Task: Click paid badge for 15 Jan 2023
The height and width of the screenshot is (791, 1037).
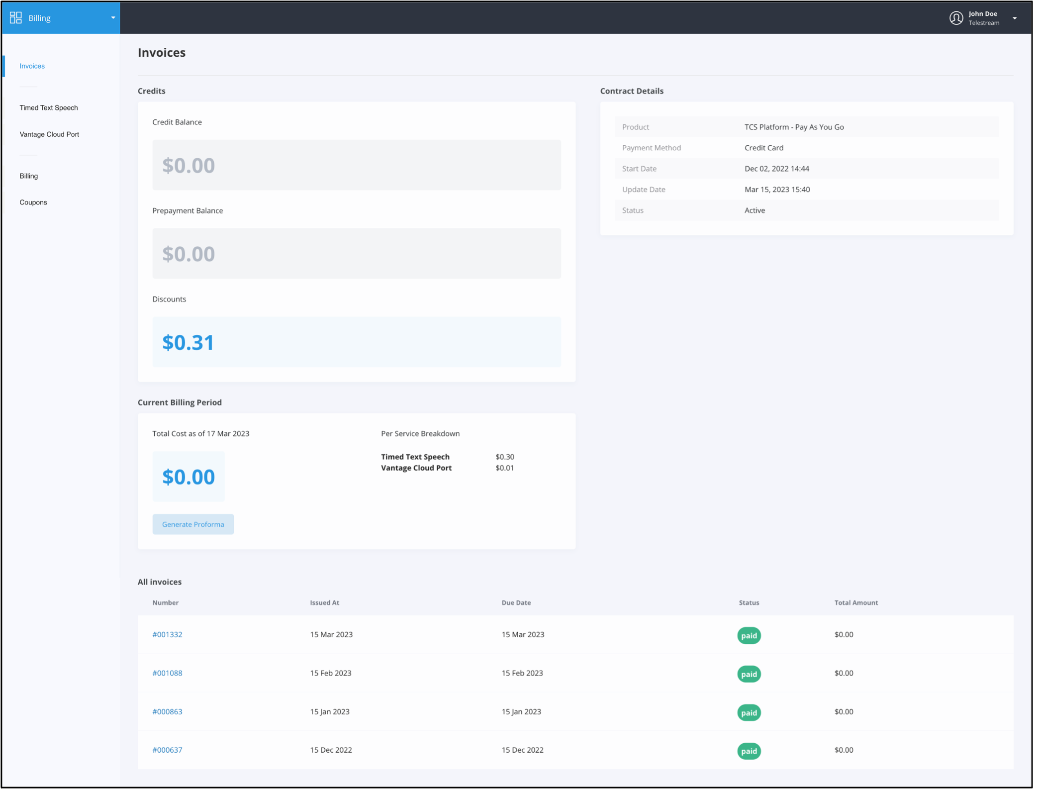Action: click(749, 713)
